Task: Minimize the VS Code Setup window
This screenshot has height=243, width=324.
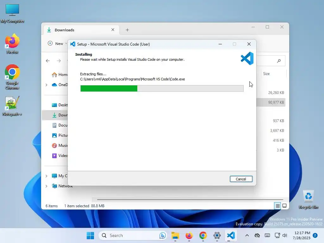Action: pyautogui.click(x=220, y=44)
